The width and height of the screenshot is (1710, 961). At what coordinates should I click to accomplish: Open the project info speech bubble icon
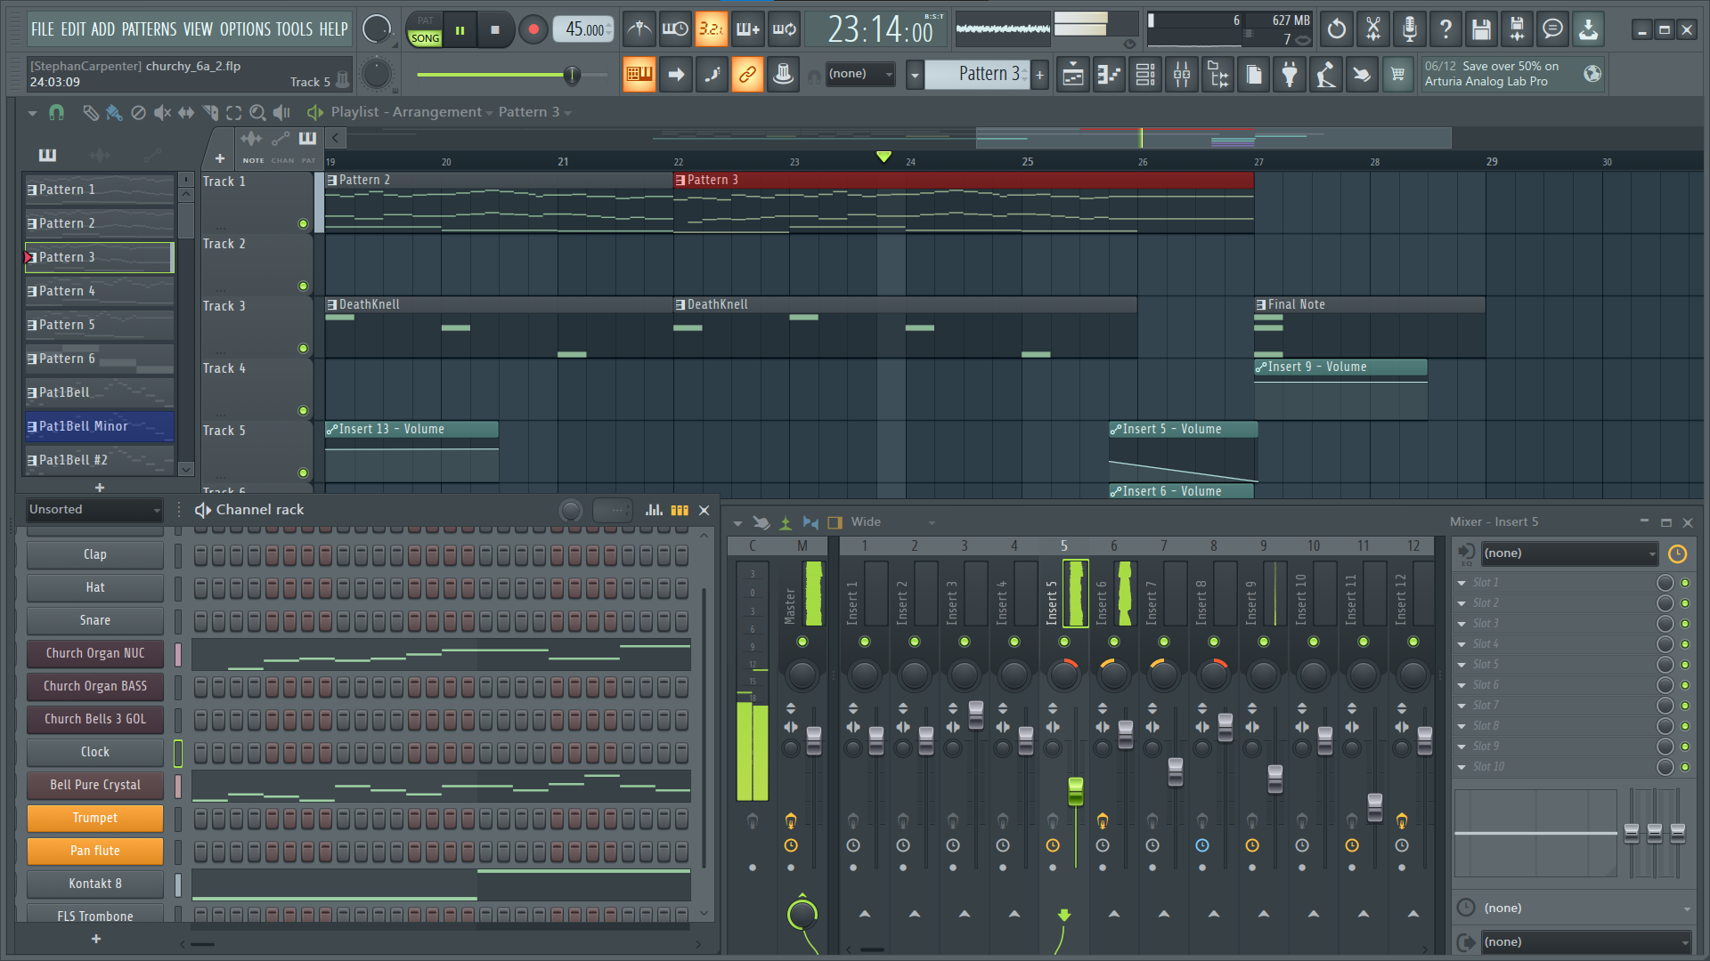pos(1552,29)
